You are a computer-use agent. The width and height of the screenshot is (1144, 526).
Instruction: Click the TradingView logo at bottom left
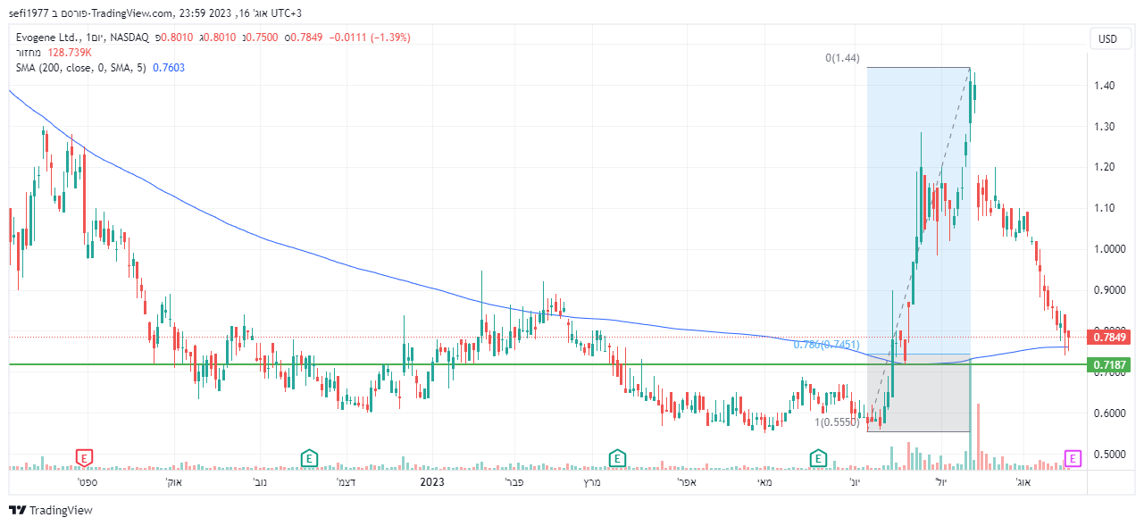[51, 510]
